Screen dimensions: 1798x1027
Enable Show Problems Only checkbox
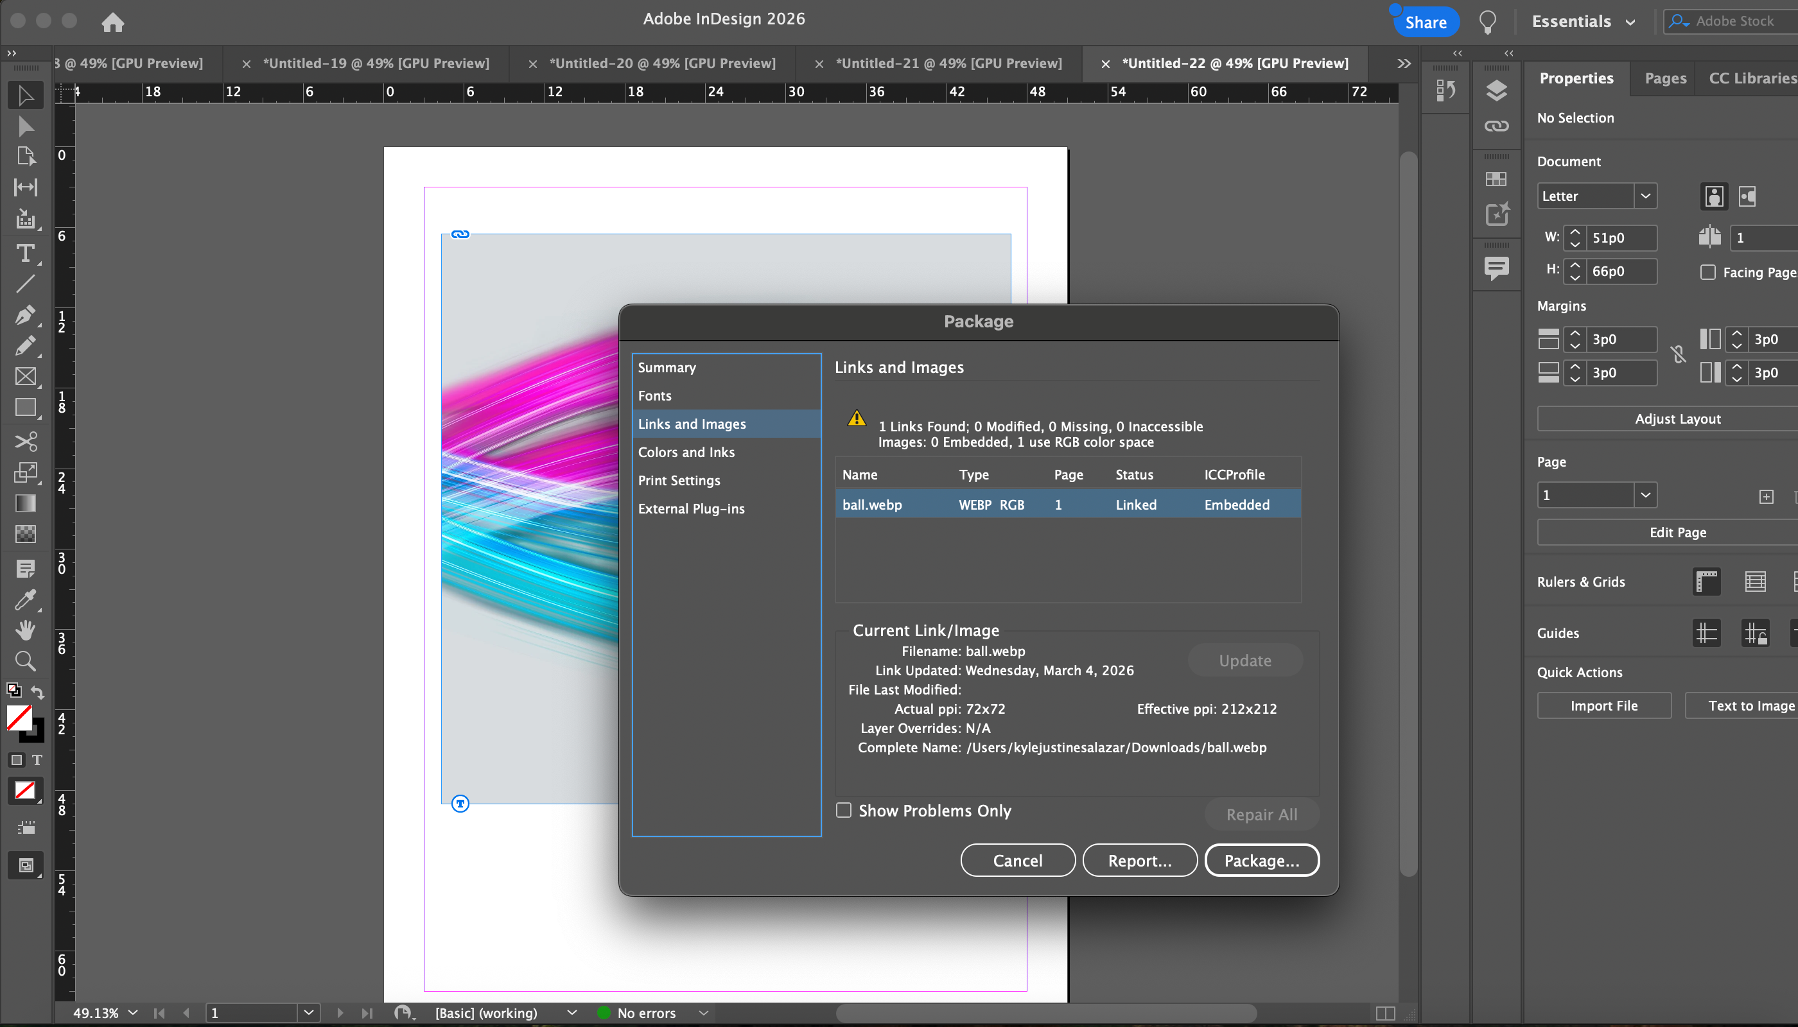point(844,810)
